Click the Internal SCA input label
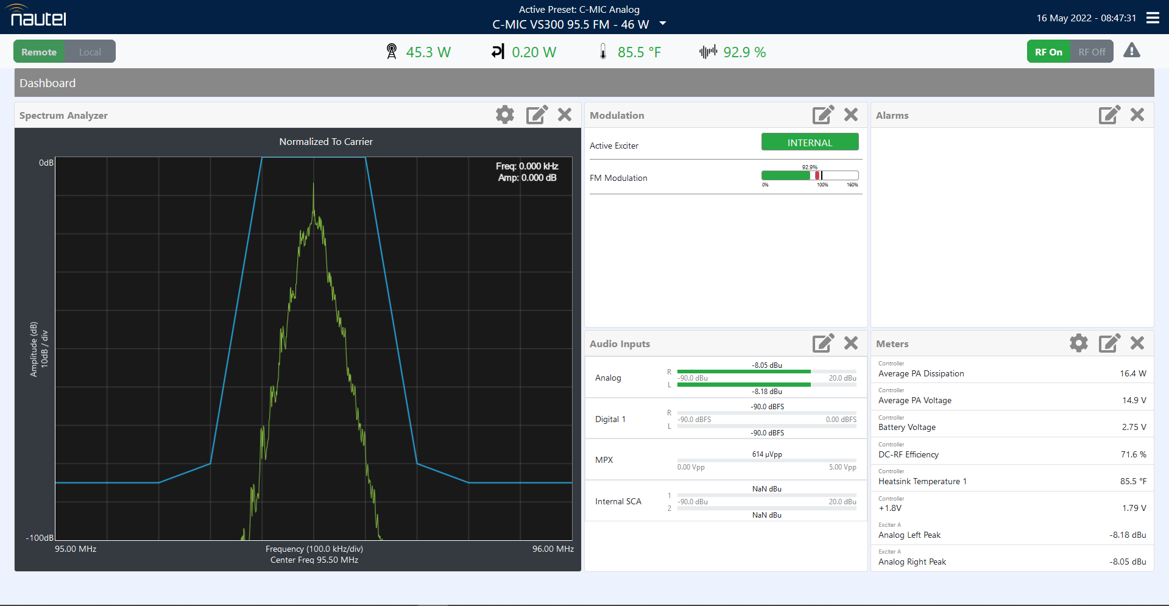1169x606 pixels. [618, 501]
